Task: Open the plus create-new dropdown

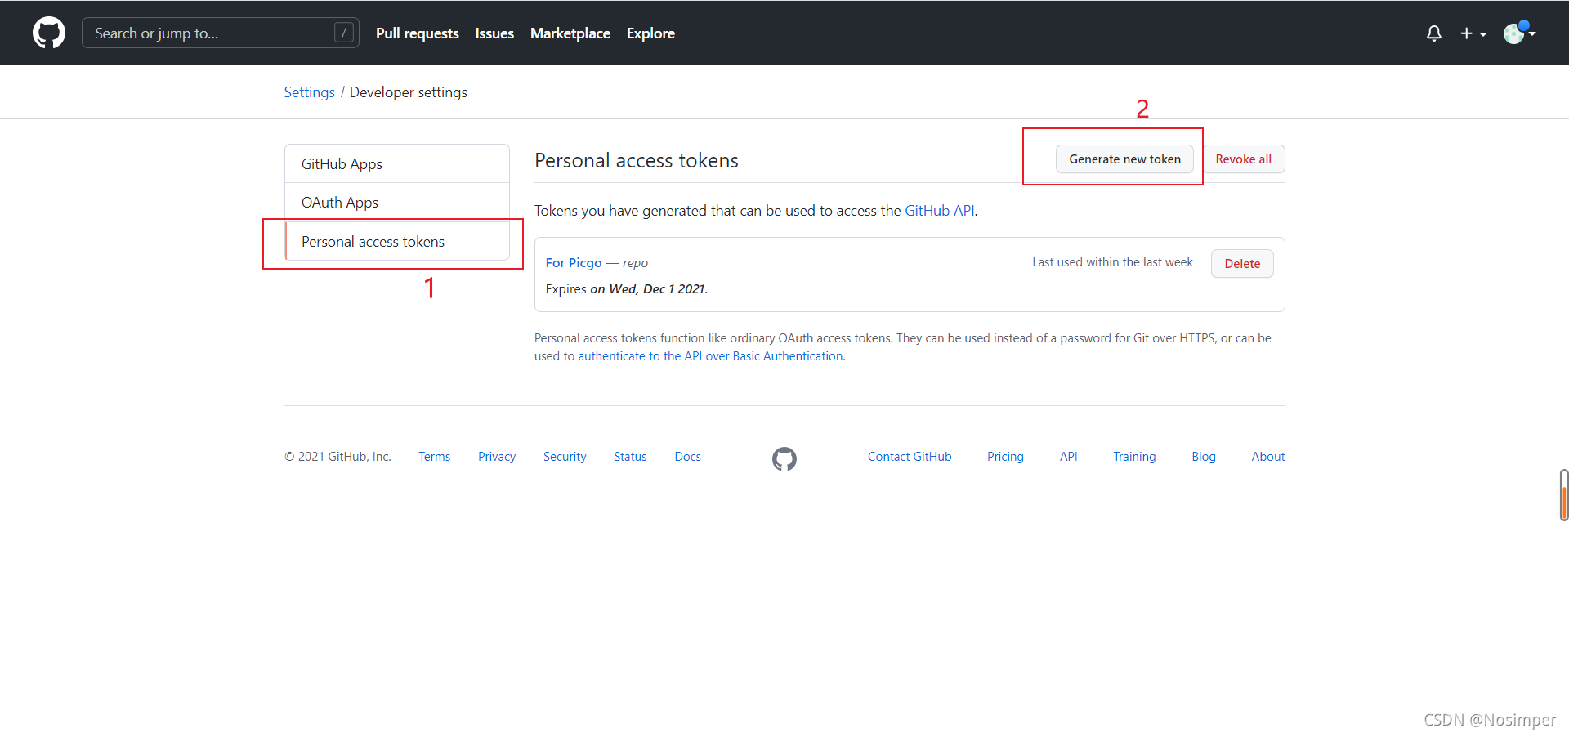Action: tap(1473, 33)
